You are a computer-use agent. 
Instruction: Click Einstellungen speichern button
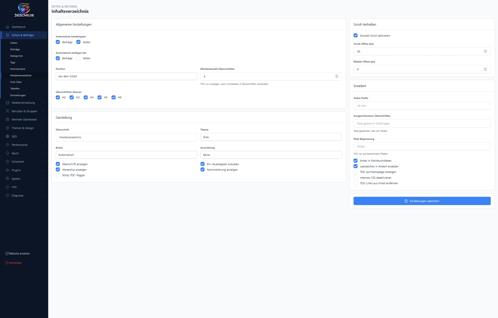coord(422,201)
